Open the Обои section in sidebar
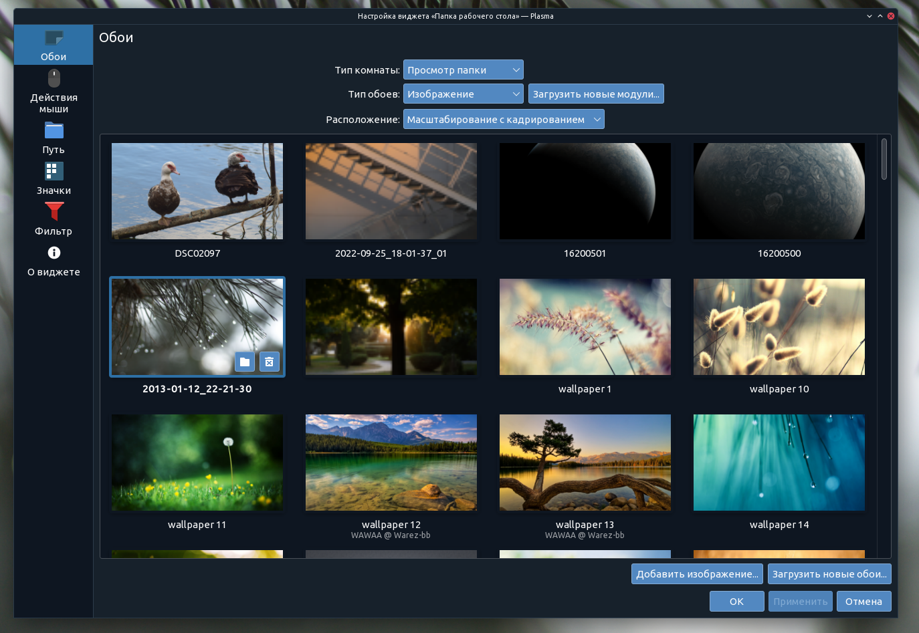919x633 pixels. pyautogui.click(x=54, y=45)
